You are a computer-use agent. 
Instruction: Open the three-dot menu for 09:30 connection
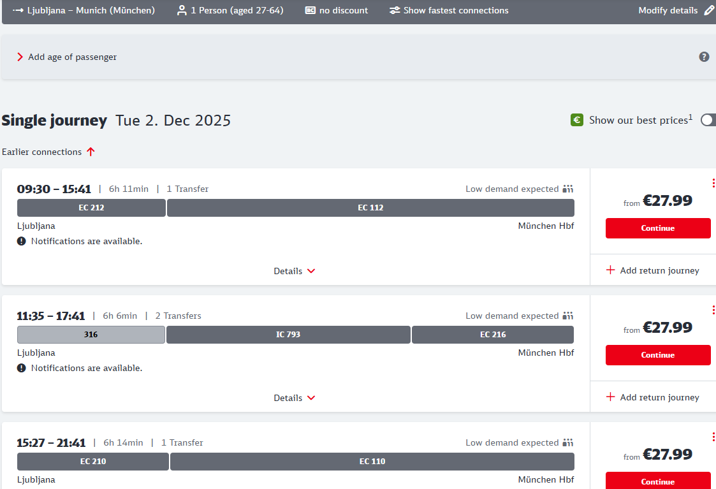713,183
